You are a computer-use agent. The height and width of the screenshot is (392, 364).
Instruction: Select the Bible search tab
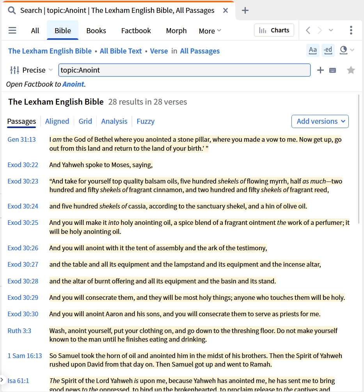(63, 30)
